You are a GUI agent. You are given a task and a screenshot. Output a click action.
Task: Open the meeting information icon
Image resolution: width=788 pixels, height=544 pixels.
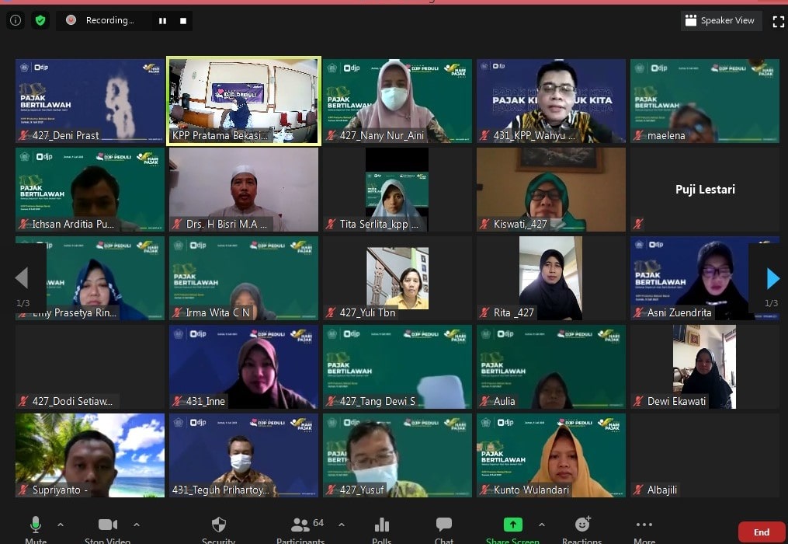[16, 21]
